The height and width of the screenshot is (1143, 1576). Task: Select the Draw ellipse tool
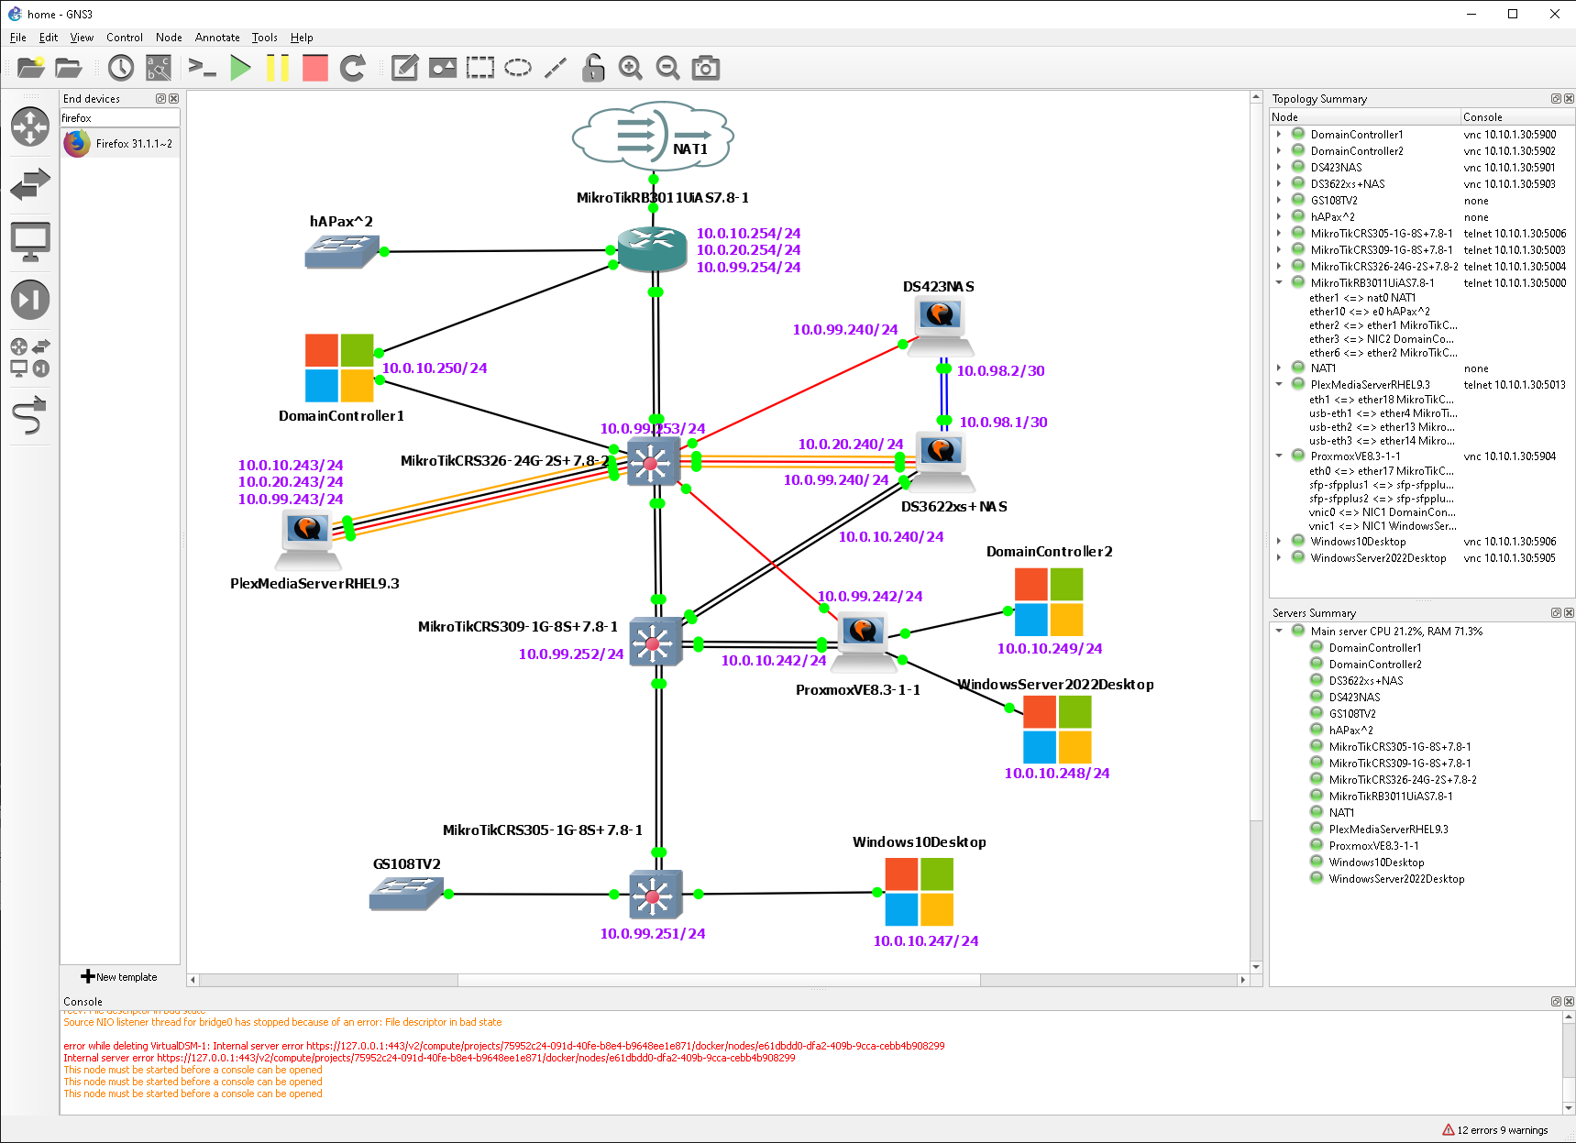click(518, 68)
